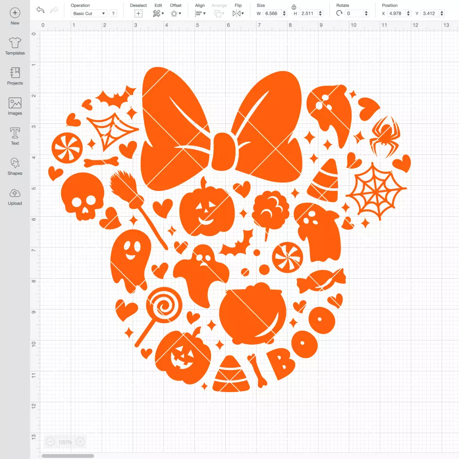Click the width W input field

click(272, 13)
